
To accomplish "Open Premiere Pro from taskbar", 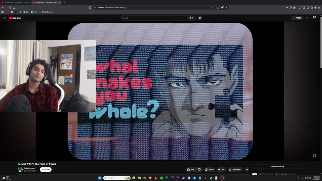I will [178, 178].
